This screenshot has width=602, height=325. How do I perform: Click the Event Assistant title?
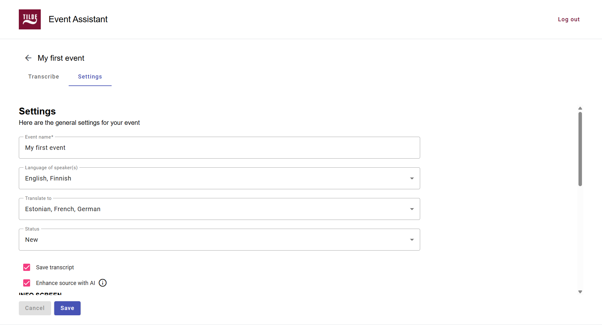pyautogui.click(x=78, y=19)
